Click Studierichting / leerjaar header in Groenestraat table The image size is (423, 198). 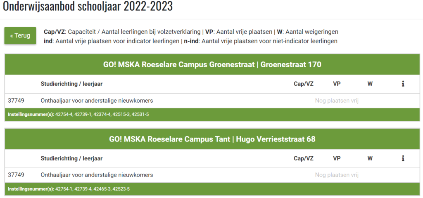pos(71,84)
